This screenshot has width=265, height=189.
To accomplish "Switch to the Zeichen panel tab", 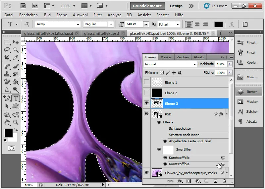I will (x=183, y=57).
